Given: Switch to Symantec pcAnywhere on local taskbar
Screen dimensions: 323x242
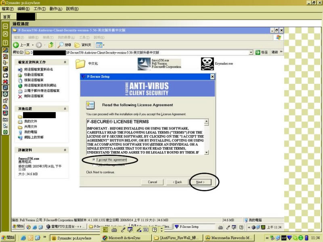Looking at the screenshot, I should pos(75,238).
